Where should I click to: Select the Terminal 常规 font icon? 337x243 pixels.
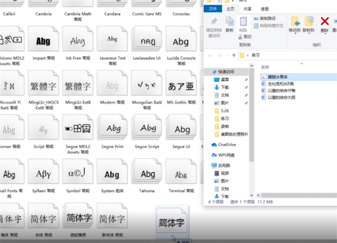point(181,172)
